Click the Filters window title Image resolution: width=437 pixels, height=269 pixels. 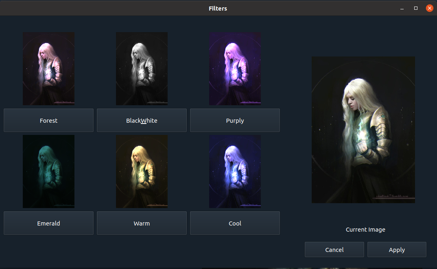[x=218, y=9]
